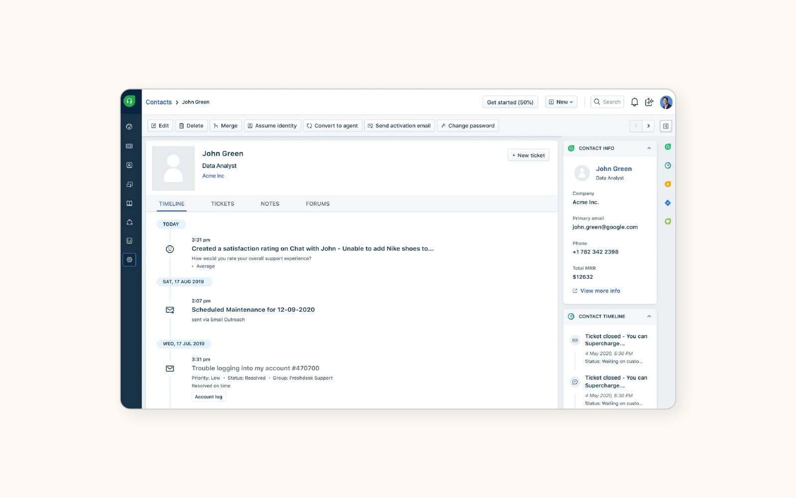796x498 pixels.
Task: Click the Search field
Action: tap(607, 102)
